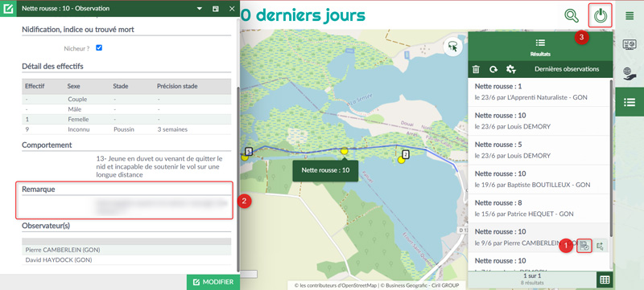Screen dimensions: 644x290
Task: Click the power logout icon
Action: 600,15
